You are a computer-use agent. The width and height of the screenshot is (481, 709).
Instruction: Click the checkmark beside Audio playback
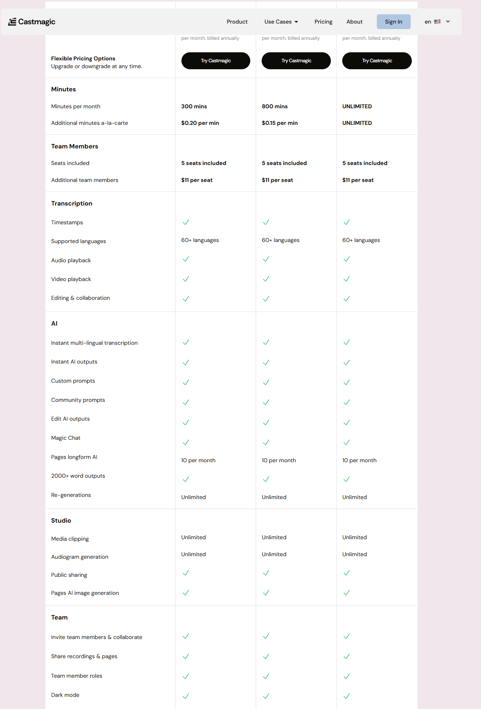(x=186, y=259)
